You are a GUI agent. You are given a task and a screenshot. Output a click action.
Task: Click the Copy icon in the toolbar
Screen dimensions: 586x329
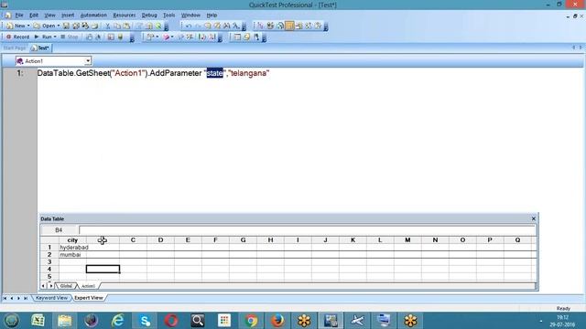(117, 26)
